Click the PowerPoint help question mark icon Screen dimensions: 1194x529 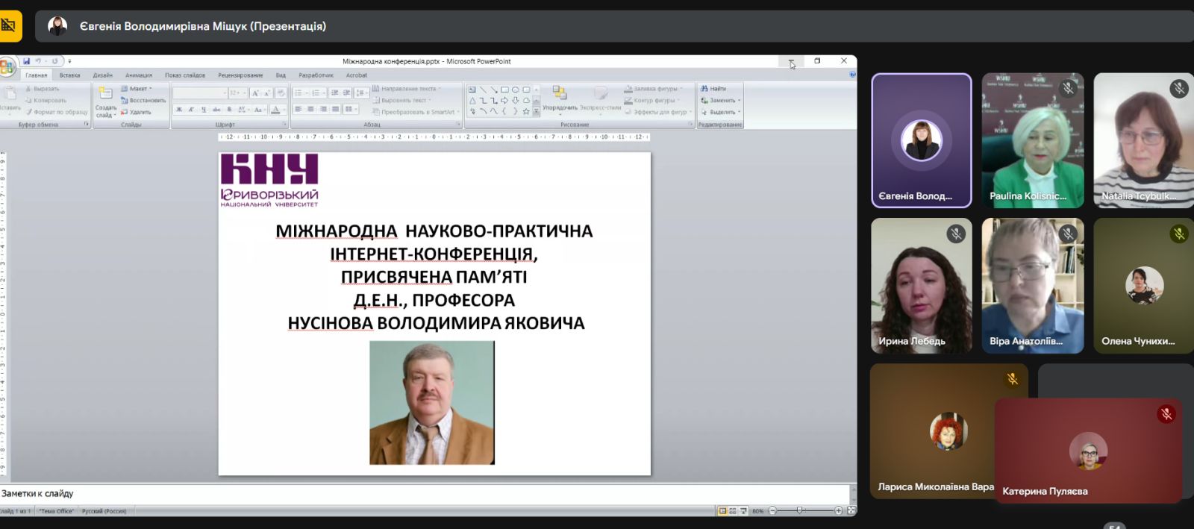coord(852,75)
